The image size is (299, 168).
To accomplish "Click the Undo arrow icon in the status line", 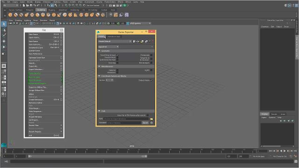I will (35, 5).
